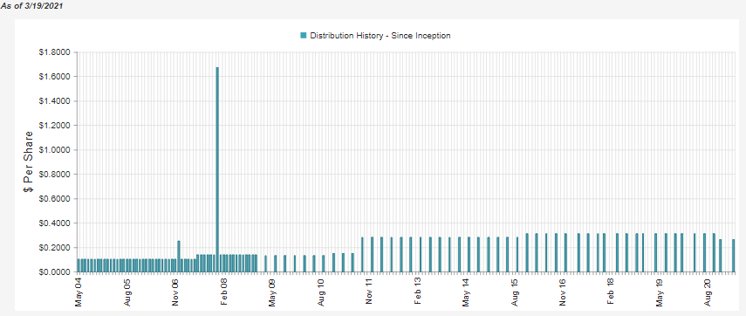Click the 'Nov 06' x-axis label
Screen dimensions: 746x316
click(176, 292)
